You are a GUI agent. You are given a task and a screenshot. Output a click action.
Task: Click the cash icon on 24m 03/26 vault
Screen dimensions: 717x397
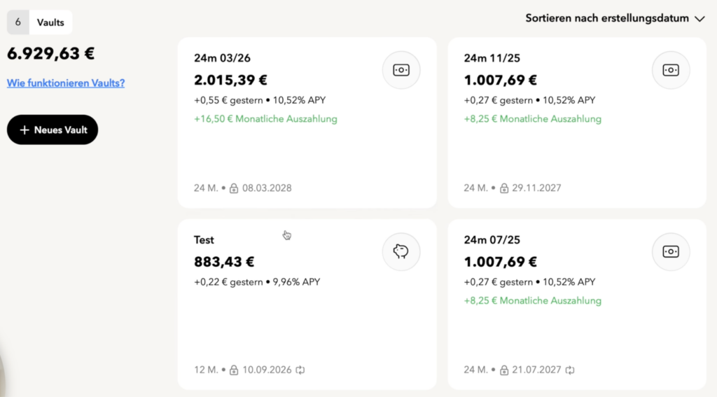401,70
